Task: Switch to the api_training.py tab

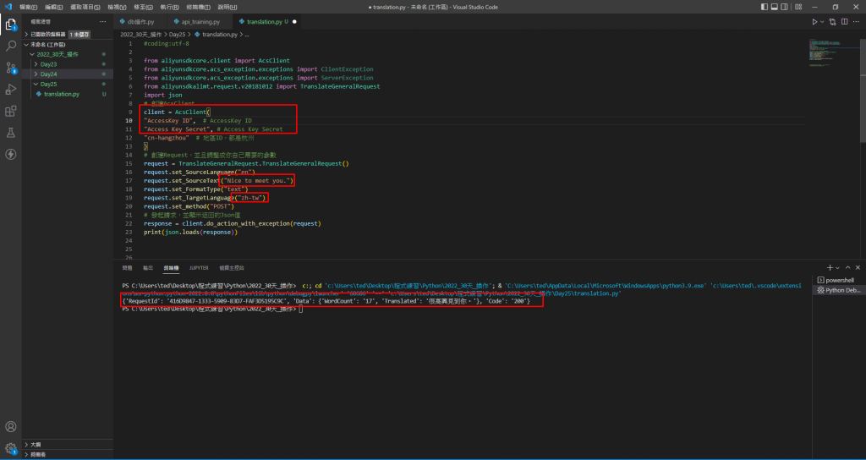Action: (x=200, y=21)
